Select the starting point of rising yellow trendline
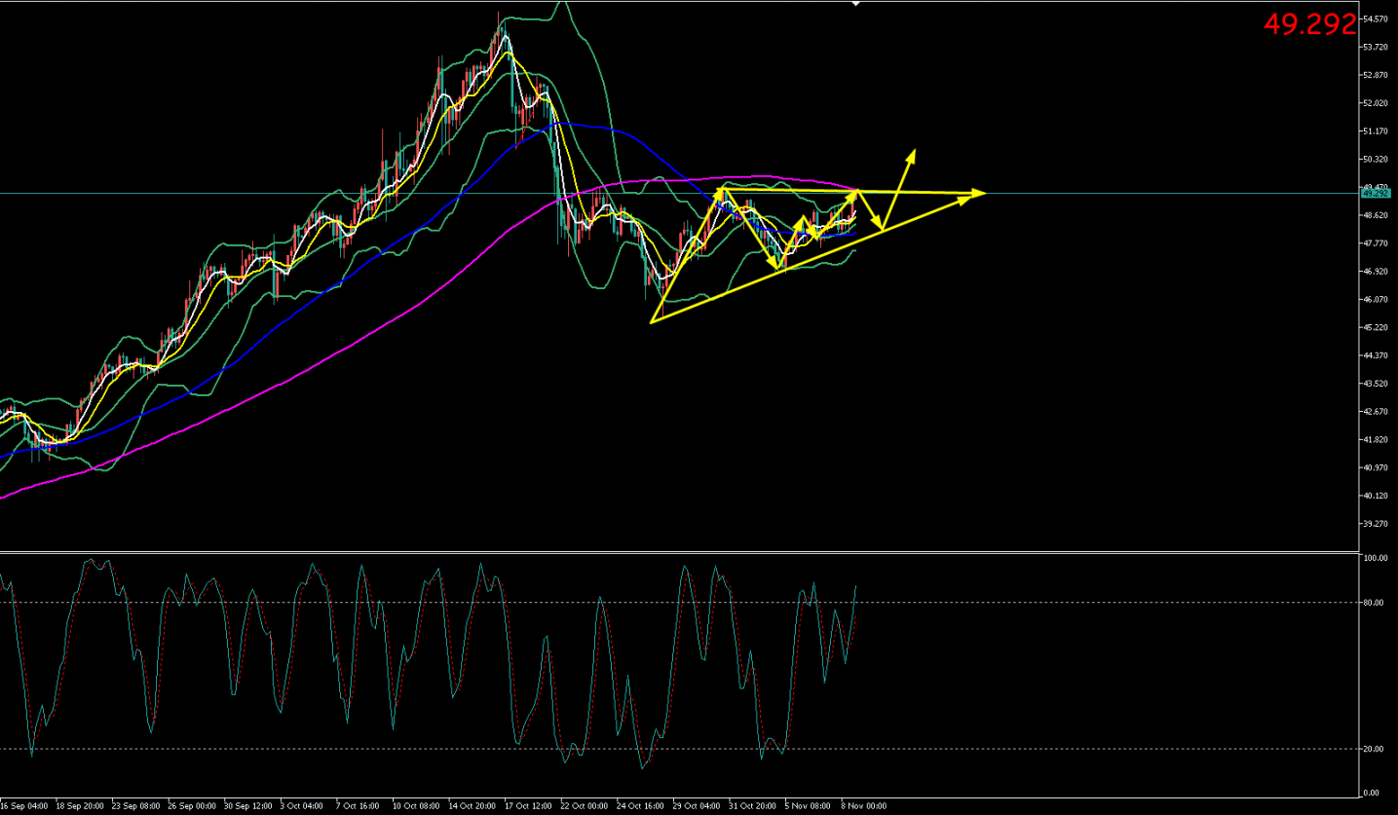This screenshot has height=815, width=1398. tap(651, 321)
